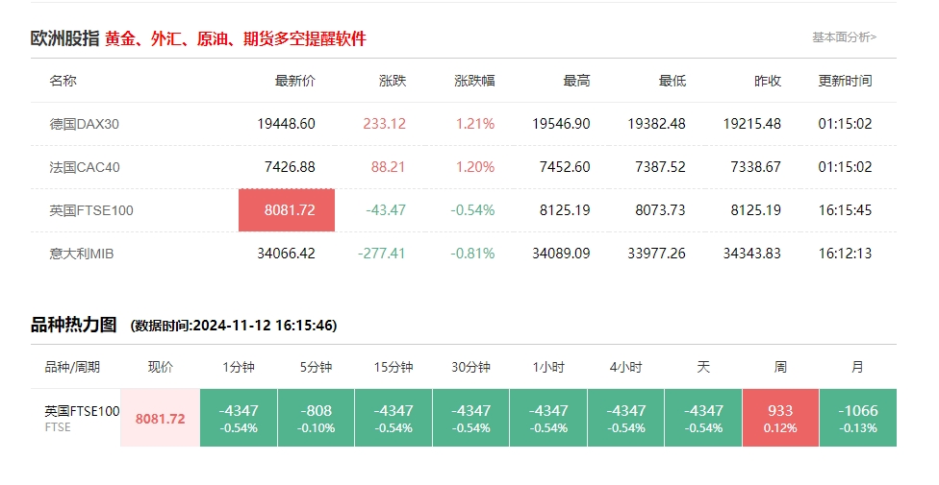Click the 最新价 column header
This screenshot has height=485, width=939.
tap(294, 81)
